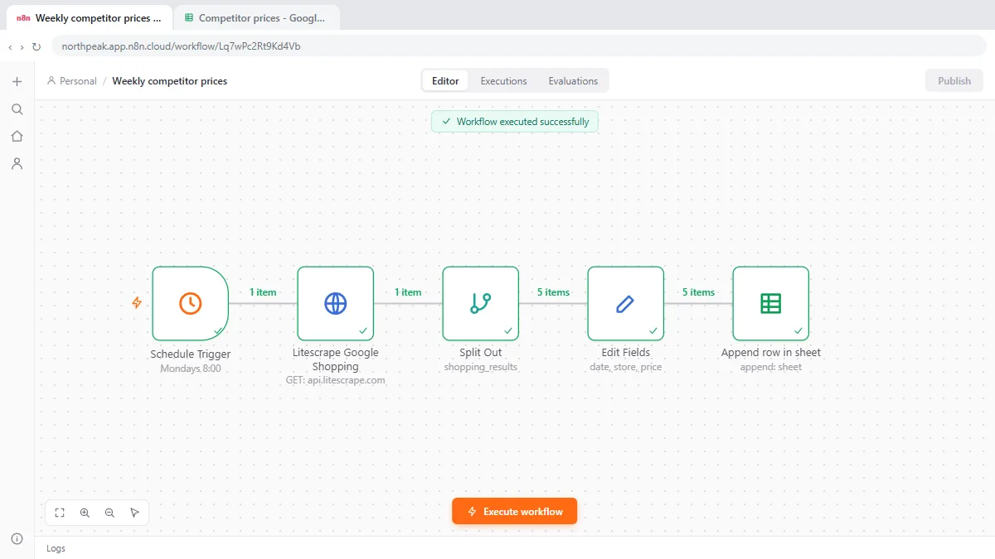Click the GET: api.litescrape.com subtitle
The width and height of the screenshot is (995, 559).
click(336, 380)
